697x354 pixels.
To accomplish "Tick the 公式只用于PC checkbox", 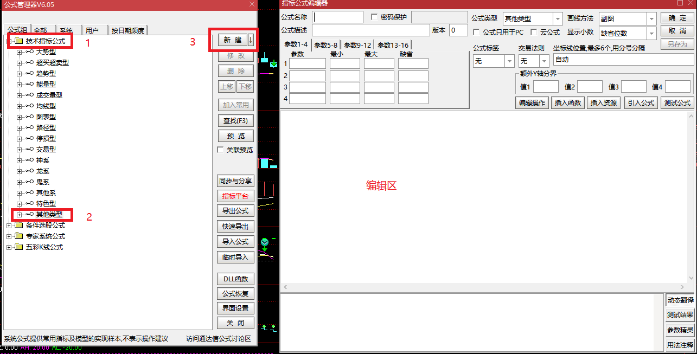I will click(x=477, y=32).
